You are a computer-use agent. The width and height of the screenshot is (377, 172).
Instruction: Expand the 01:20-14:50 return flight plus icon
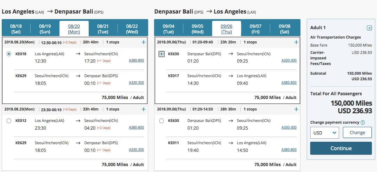[x=296, y=109]
